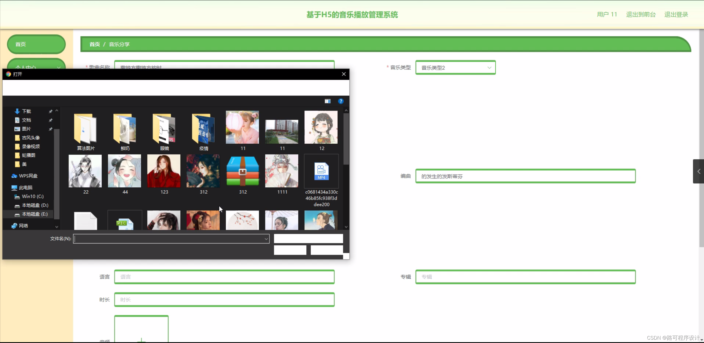704x343 pixels.
Task: Open the 图片 folder in sidebar
Action: [x=26, y=129]
